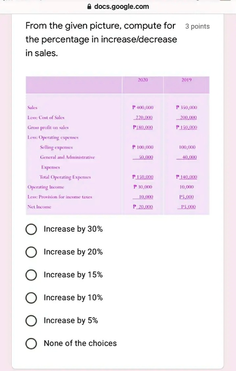Select the Increase by 5% radio button
Screen dimensions: 236x371
pyautogui.click(x=31, y=321)
